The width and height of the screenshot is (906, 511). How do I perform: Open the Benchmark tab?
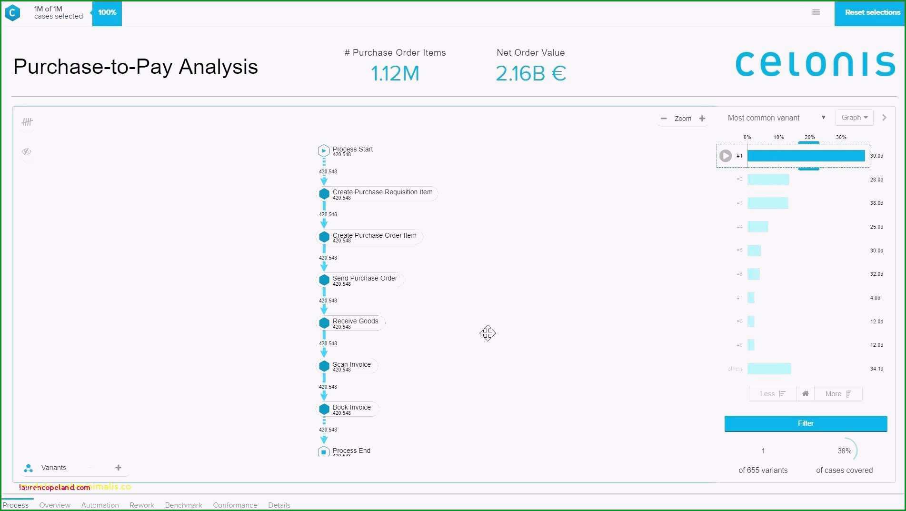184,505
